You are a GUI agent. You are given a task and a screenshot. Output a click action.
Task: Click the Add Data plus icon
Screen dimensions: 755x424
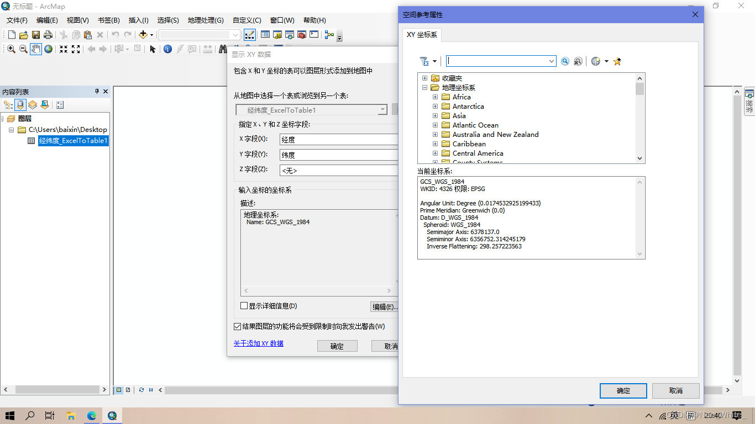click(143, 35)
